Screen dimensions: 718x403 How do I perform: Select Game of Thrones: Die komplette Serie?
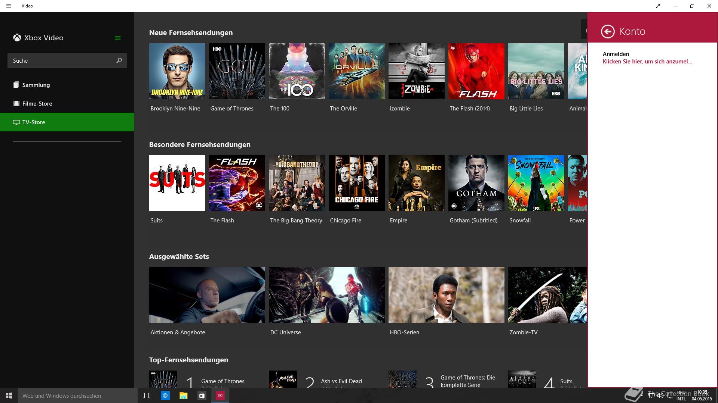coord(446,379)
